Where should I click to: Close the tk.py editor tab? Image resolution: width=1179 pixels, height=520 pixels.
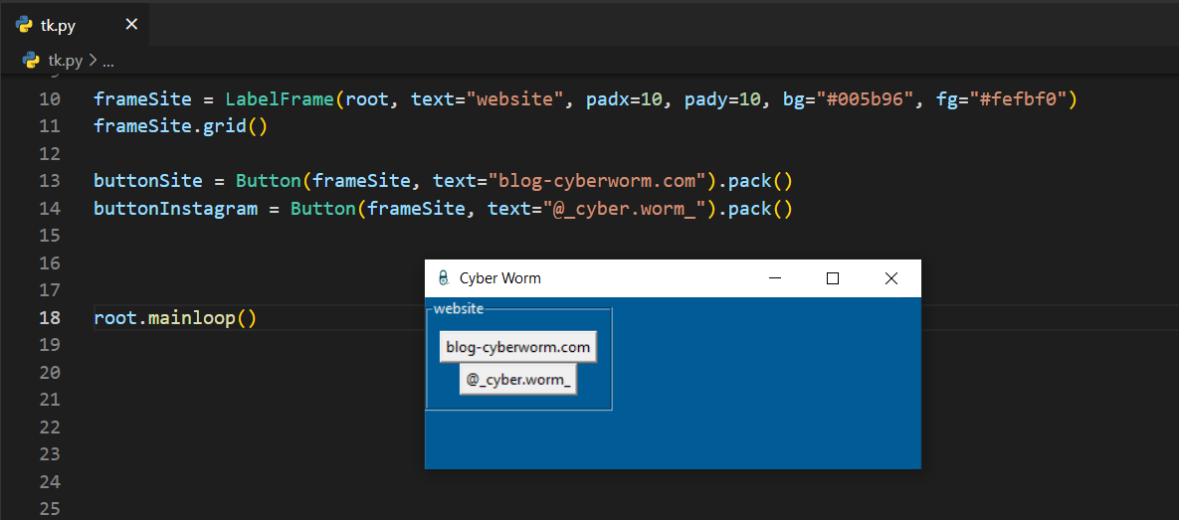pyautogui.click(x=131, y=25)
